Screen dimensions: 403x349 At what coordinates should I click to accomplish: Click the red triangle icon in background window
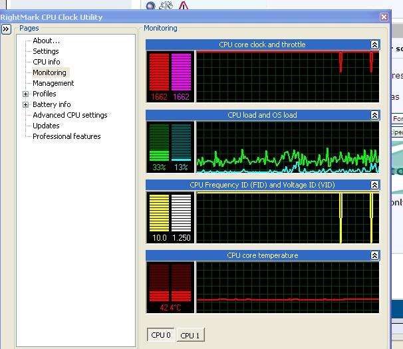(184, 5)
